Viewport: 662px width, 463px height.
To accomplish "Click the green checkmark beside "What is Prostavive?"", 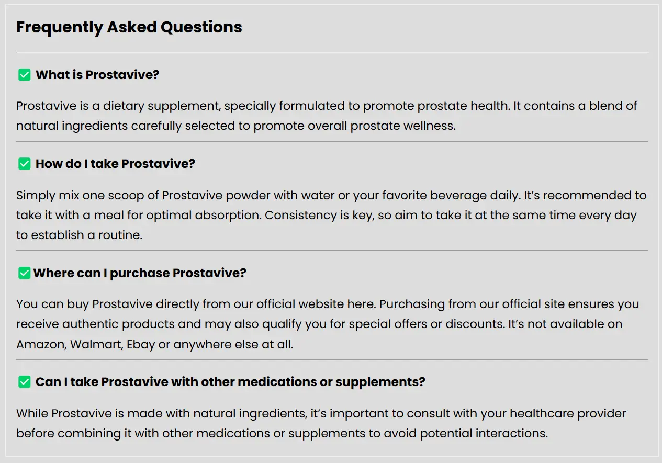I will tap(24, 75).
